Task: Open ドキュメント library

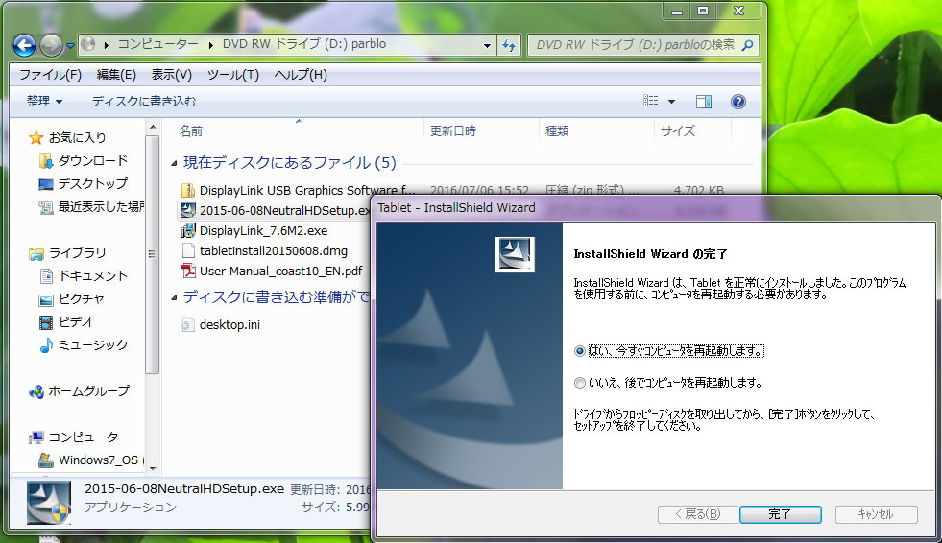Action: [x=92, y=276]
